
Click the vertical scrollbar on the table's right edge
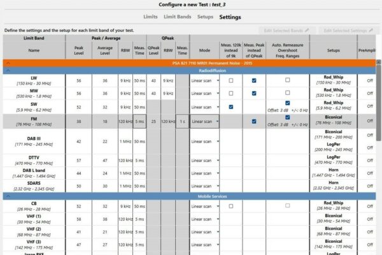(x=379, y=159)
